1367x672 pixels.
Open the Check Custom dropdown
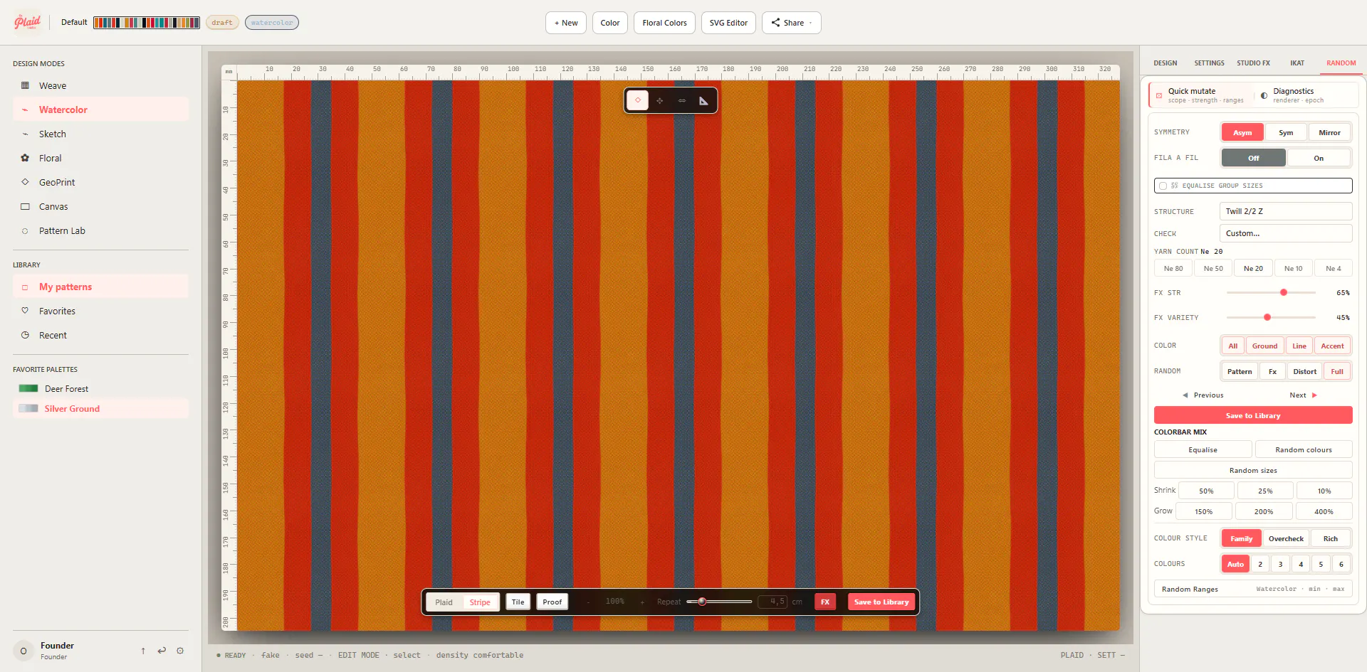(1286, 233)
